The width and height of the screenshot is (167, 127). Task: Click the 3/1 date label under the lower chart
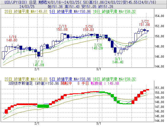coord(99,124)
